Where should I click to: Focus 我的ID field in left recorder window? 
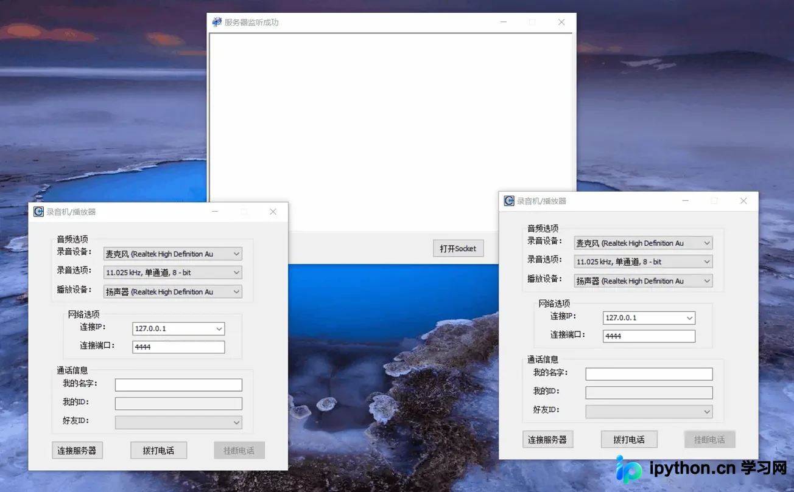pyautogui.click(x=178, y=403)
